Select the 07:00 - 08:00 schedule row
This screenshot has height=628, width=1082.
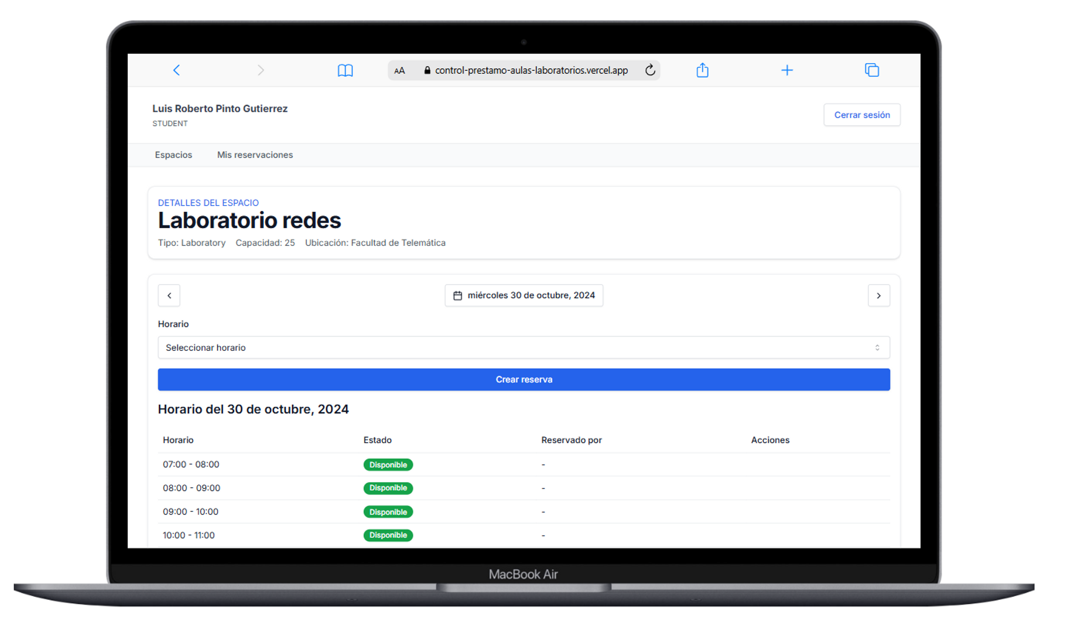(x=191, y=464)
